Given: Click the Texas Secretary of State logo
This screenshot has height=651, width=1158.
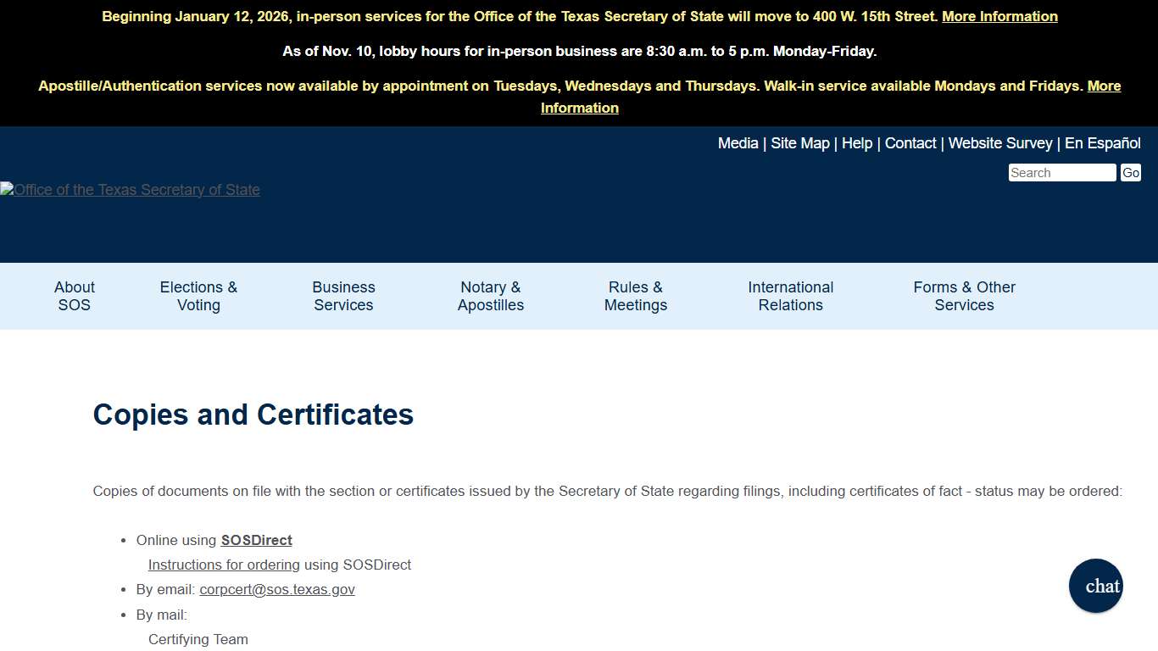Looking at the screenshot, I should click(x=130, y=189).
